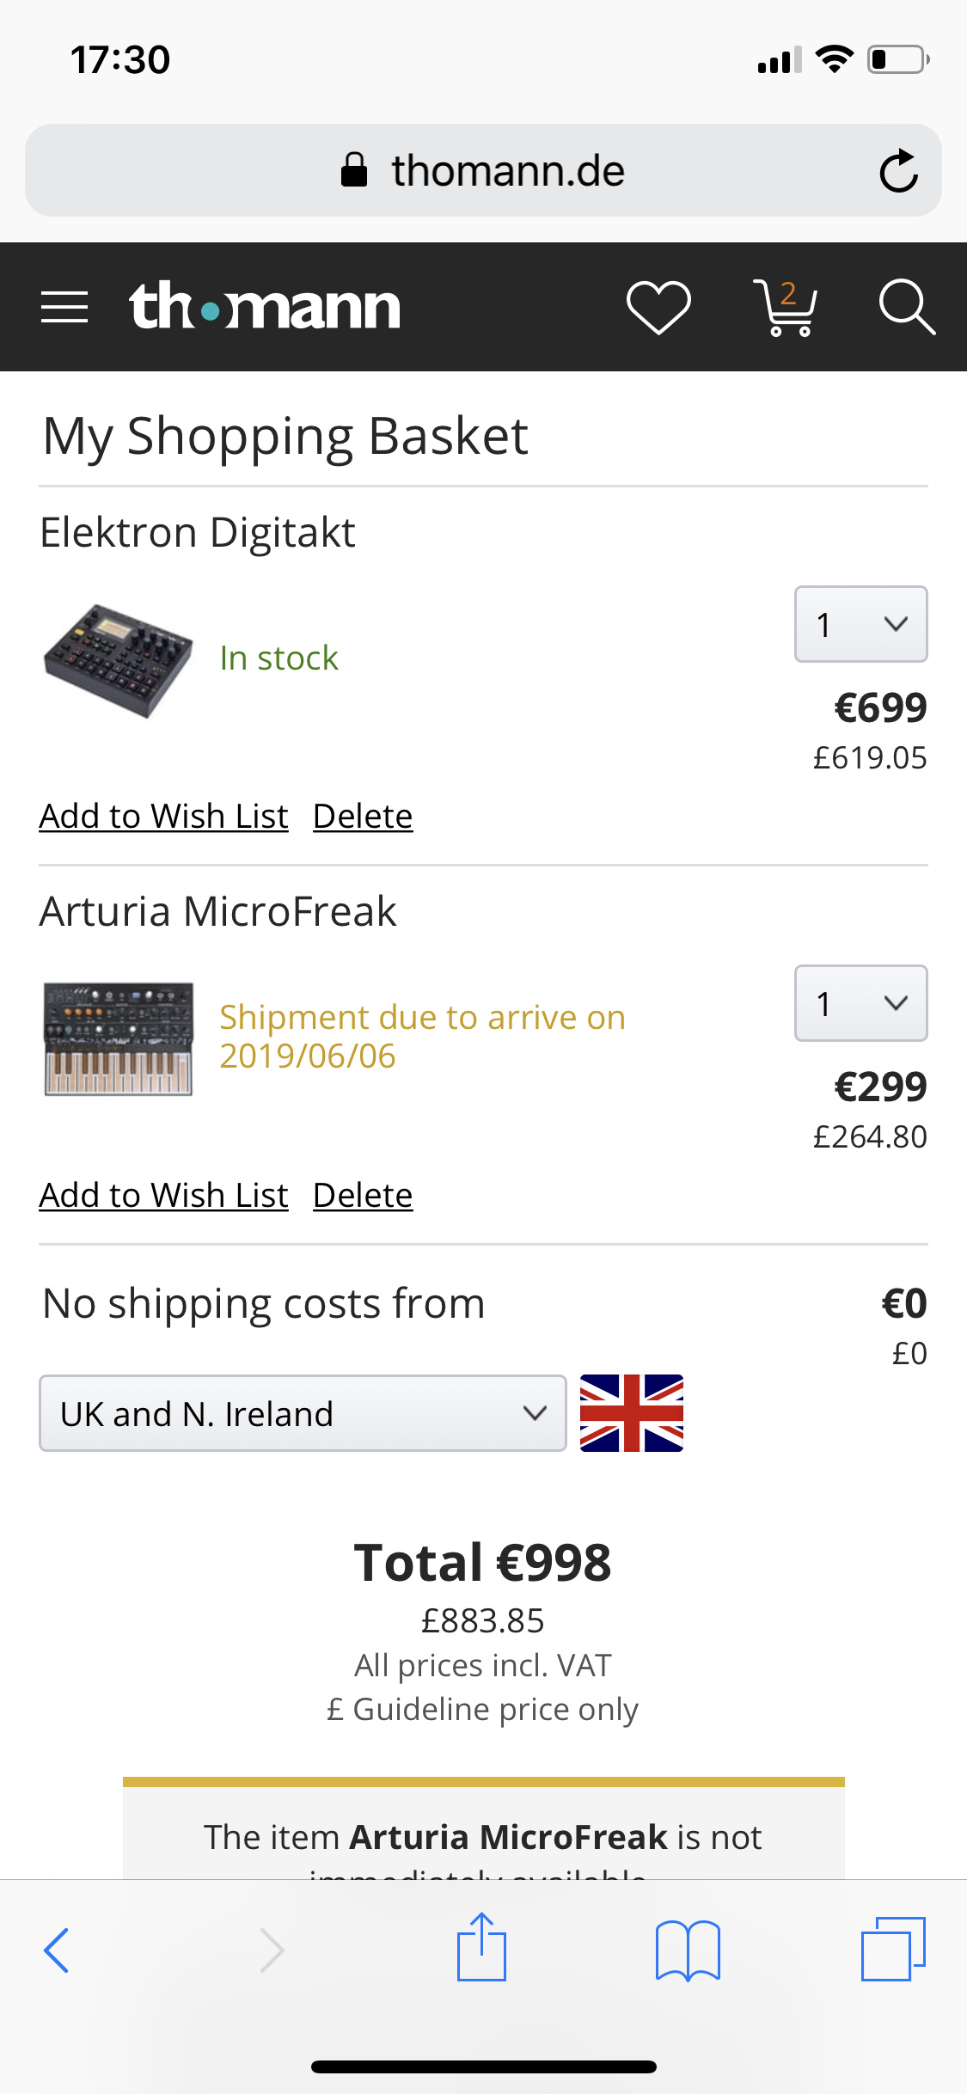The height and width of the screenshot is (2094, 967).
Task: Reload the page in Safari
Action: coord(898,170)
